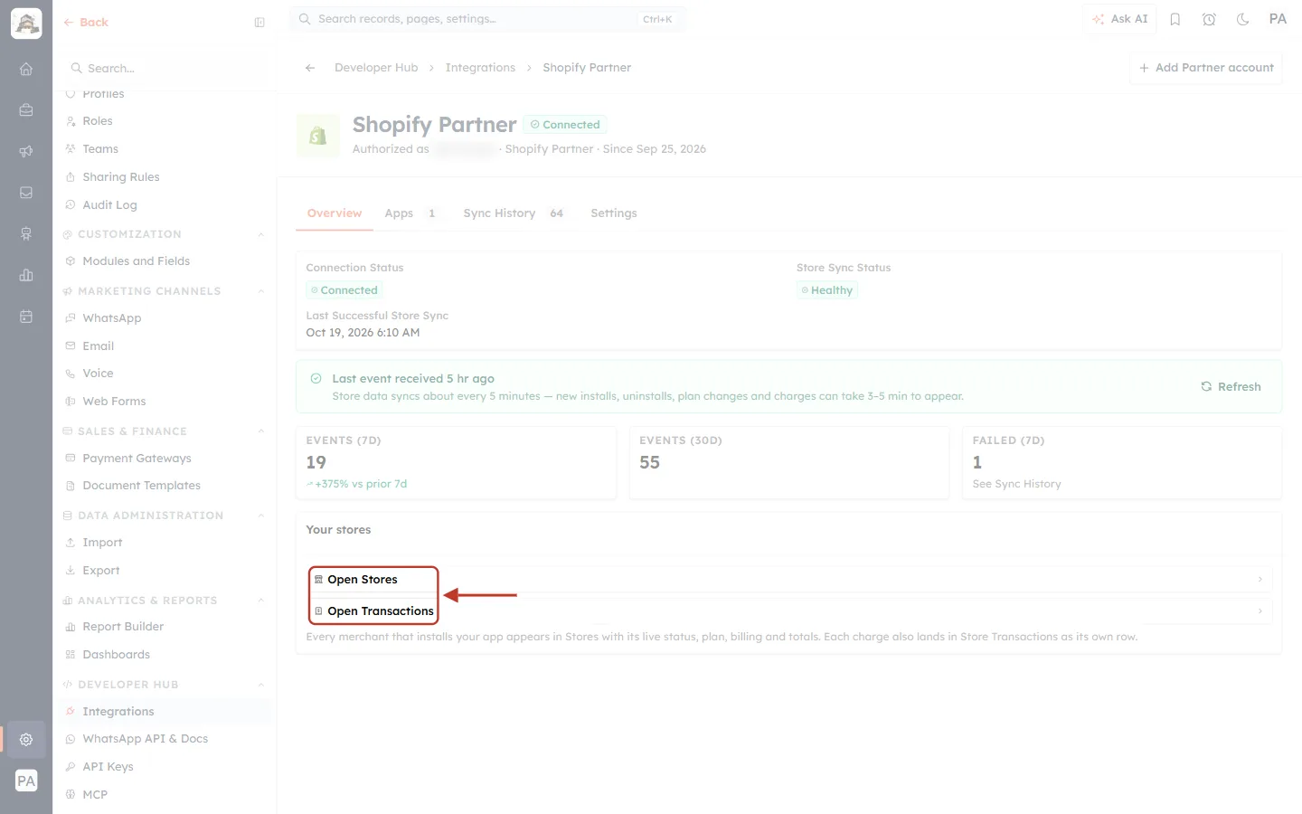Click Add Partner account button

pyautogui.click(x=1206, y=68)
